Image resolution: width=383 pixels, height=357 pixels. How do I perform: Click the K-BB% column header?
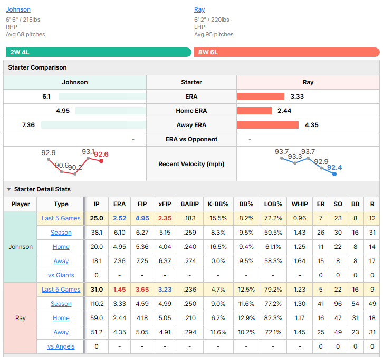click(218, 204)
